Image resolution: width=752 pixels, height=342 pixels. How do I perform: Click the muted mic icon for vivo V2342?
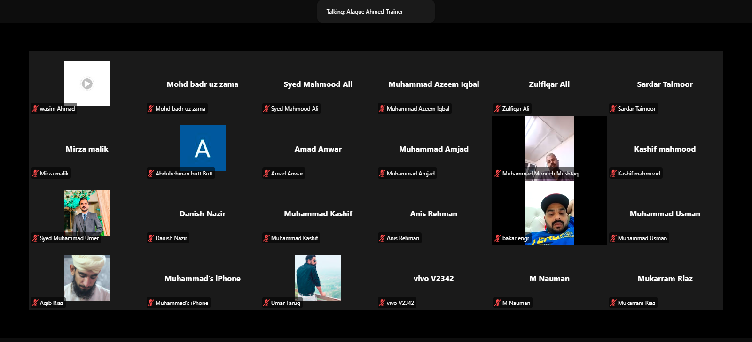(382, 303)
